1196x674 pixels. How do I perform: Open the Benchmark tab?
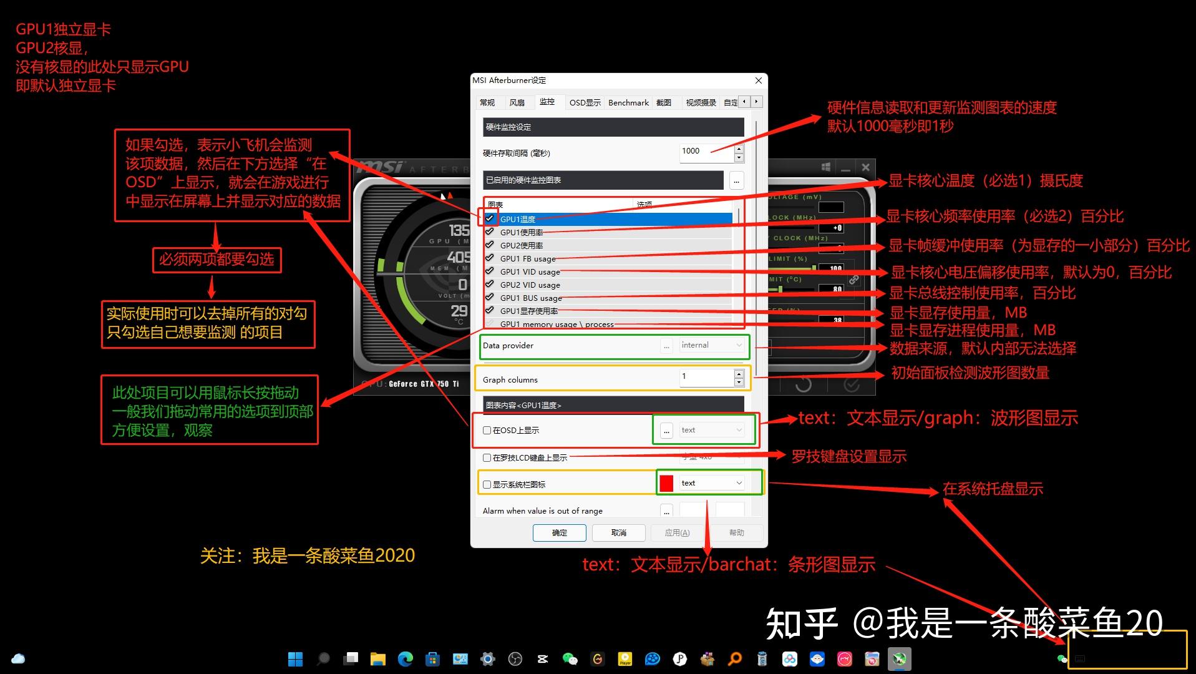pos(628,102)
